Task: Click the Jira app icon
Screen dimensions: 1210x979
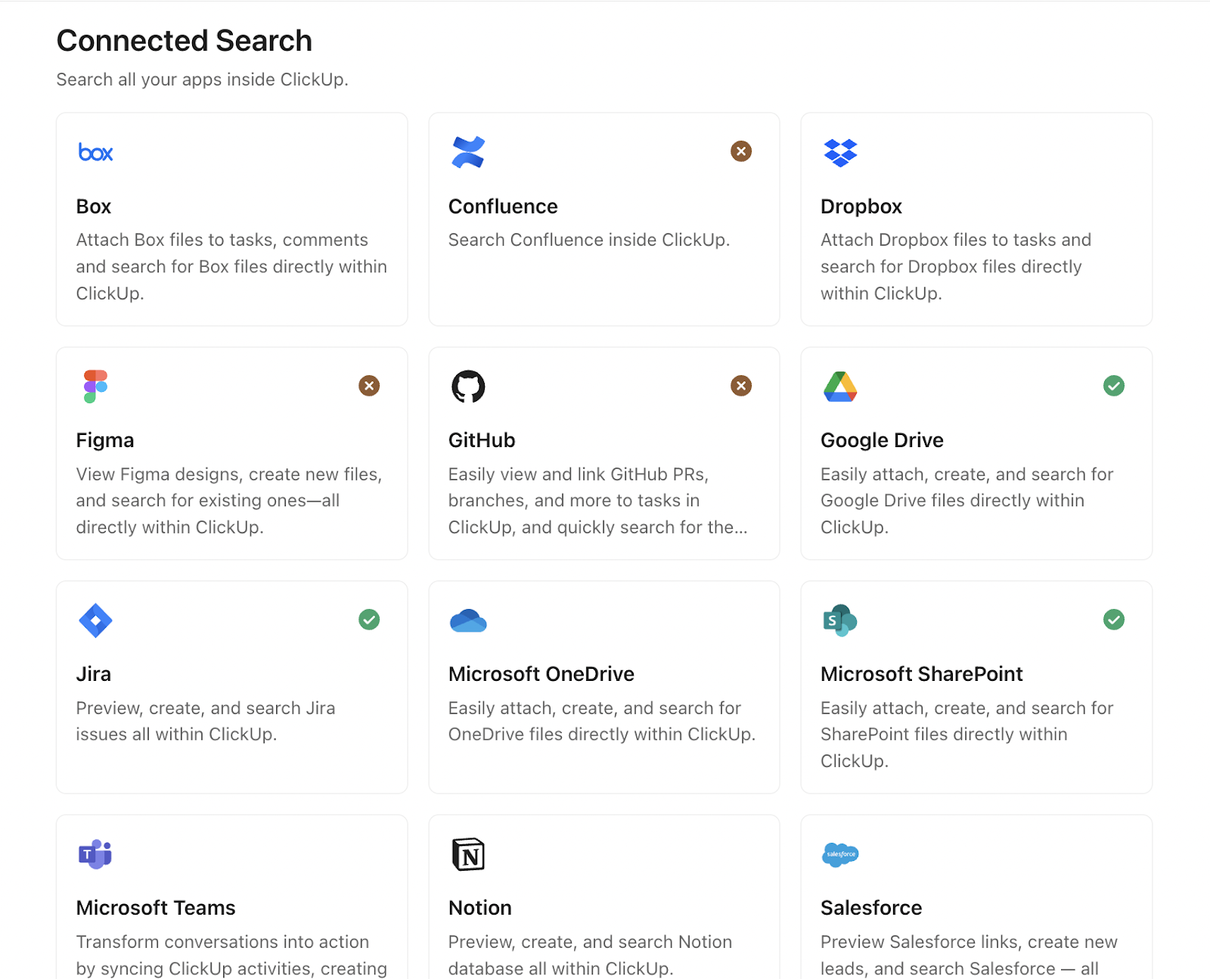Action: (x=95, y=620)
